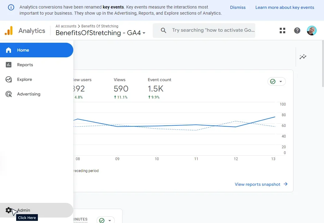Go to the Advertising section
Screen dimensions: 324x223
click(x=8, y=94)
